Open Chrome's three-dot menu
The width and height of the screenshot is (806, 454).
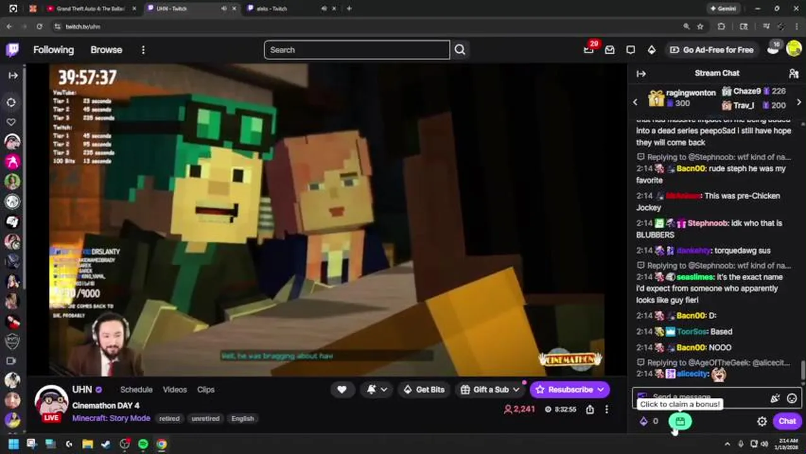(x=797, y=26)
